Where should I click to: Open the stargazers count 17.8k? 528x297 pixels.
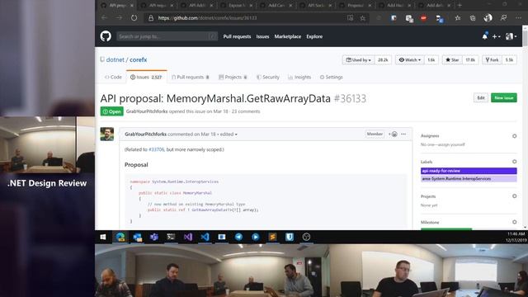point(470,60)
